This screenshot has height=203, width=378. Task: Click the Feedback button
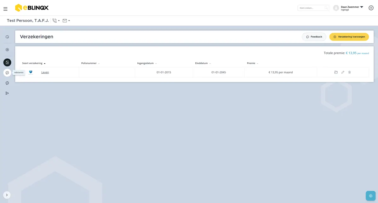point(314,37)
